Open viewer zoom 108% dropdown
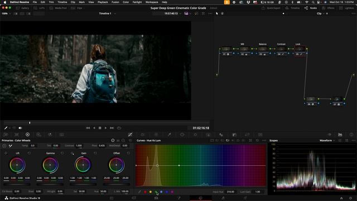357x201 pixels. tap(6, 13)
